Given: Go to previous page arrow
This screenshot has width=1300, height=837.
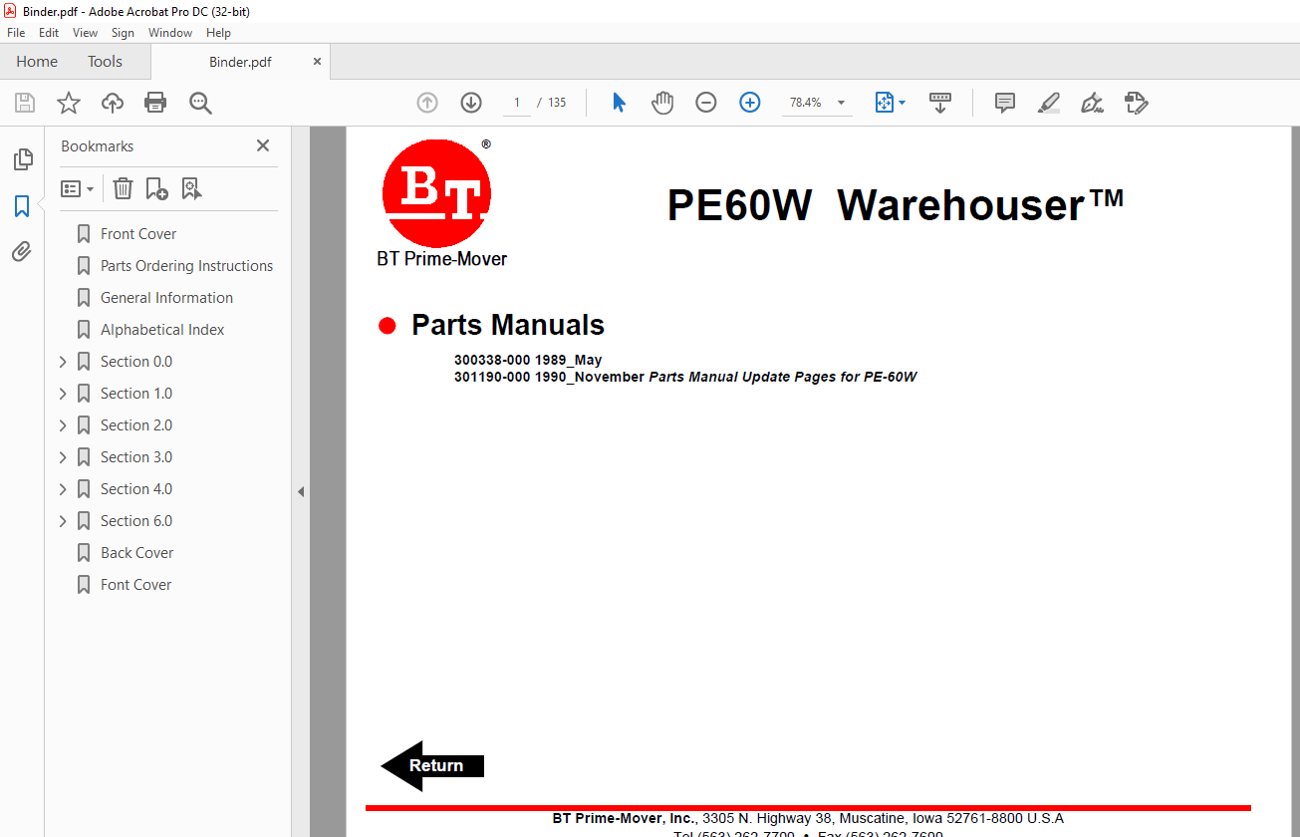Looking at the screenshot, I should tap(427, 103).
